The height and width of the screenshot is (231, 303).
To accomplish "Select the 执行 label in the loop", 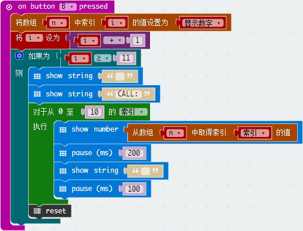I will tap(40, 126).
